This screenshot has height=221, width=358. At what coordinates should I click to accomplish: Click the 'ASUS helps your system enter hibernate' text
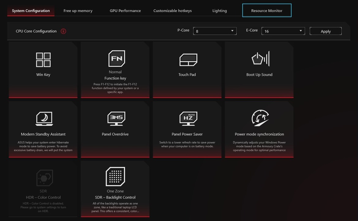[x=43, y=146]
